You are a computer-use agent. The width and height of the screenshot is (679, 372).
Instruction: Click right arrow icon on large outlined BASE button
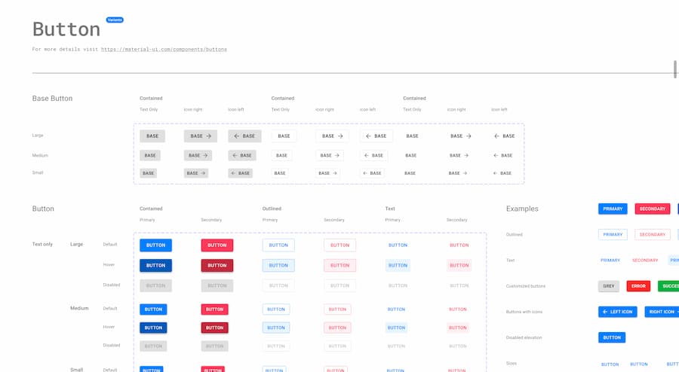point(340,136)
